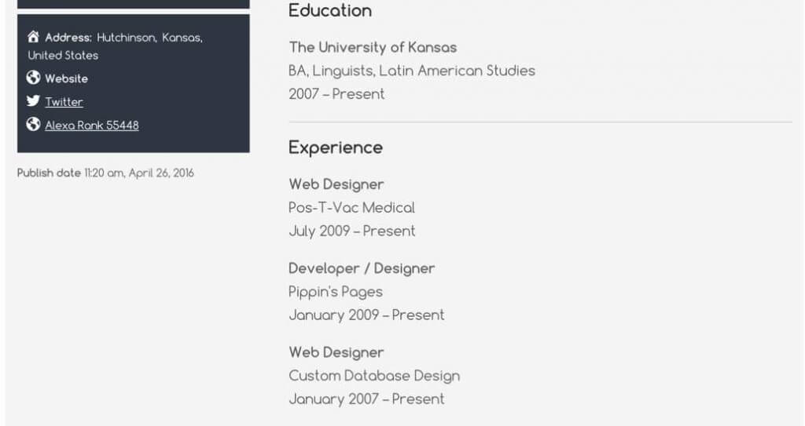
Task: Open the Twitter profile link
Action: pyautogui.click(x=64, y=102)
